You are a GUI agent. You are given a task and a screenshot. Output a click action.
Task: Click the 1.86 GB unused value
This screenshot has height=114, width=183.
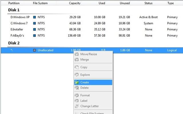[x=125, y=50]
